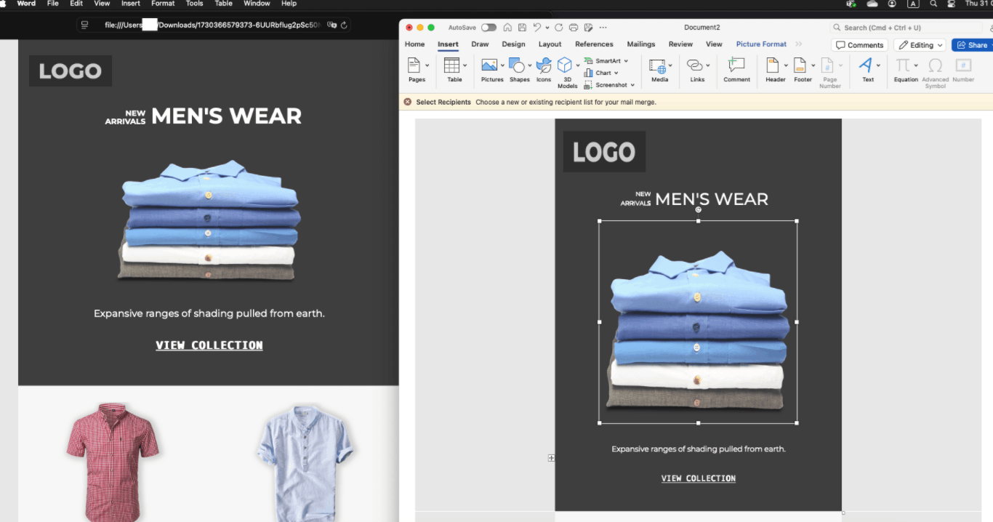Open the Window menu in macOS menu bar
Image resolution: width=993 pixels, height=522 pixels.
(257, 4)
